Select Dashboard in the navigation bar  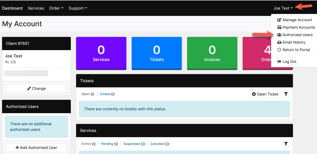(x=12, y=8)
